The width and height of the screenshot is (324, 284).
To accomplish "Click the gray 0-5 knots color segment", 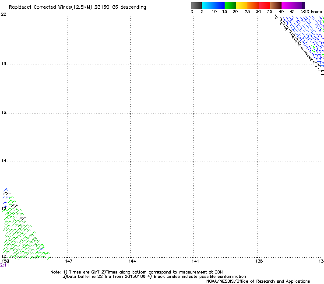I will click(x=196, y=5).
